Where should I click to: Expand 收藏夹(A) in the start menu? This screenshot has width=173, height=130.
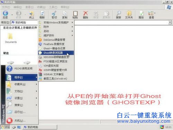click(x=22, y=84)
